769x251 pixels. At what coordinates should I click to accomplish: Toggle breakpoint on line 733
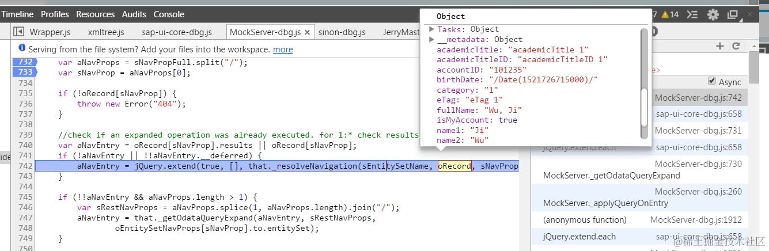[x=25, y=73]
